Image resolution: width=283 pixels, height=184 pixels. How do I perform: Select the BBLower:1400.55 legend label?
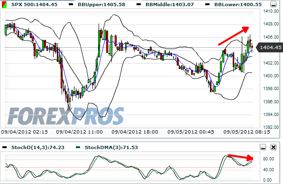238,5
